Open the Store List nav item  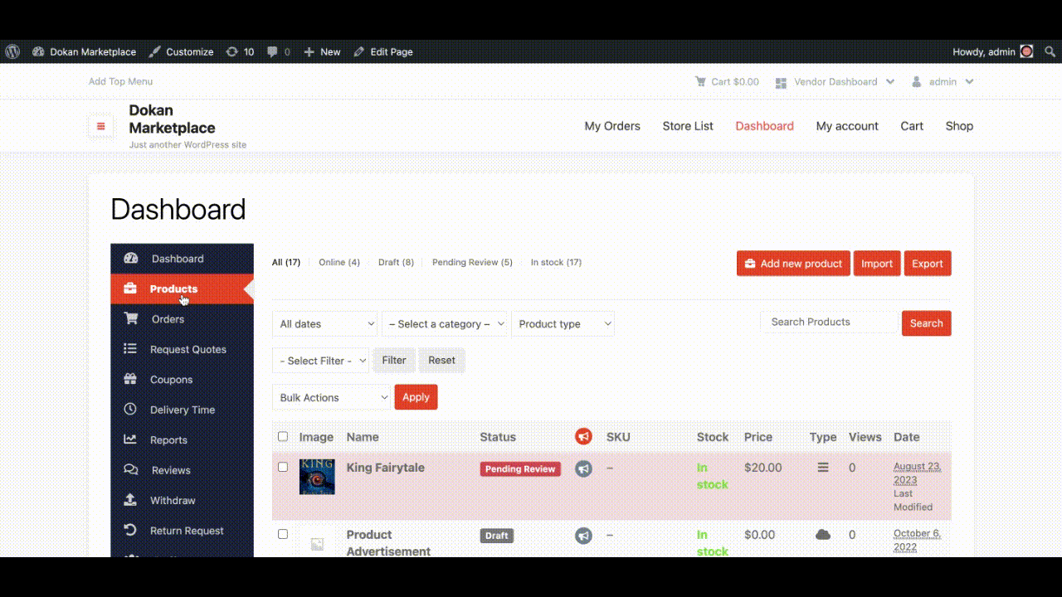tap(688, 126)
